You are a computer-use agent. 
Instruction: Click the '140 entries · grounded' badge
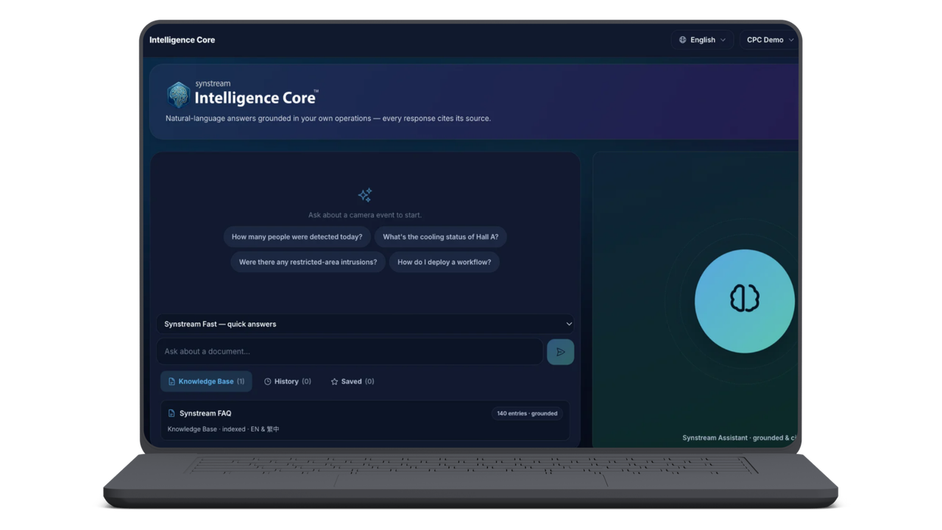tap(527, 414)
